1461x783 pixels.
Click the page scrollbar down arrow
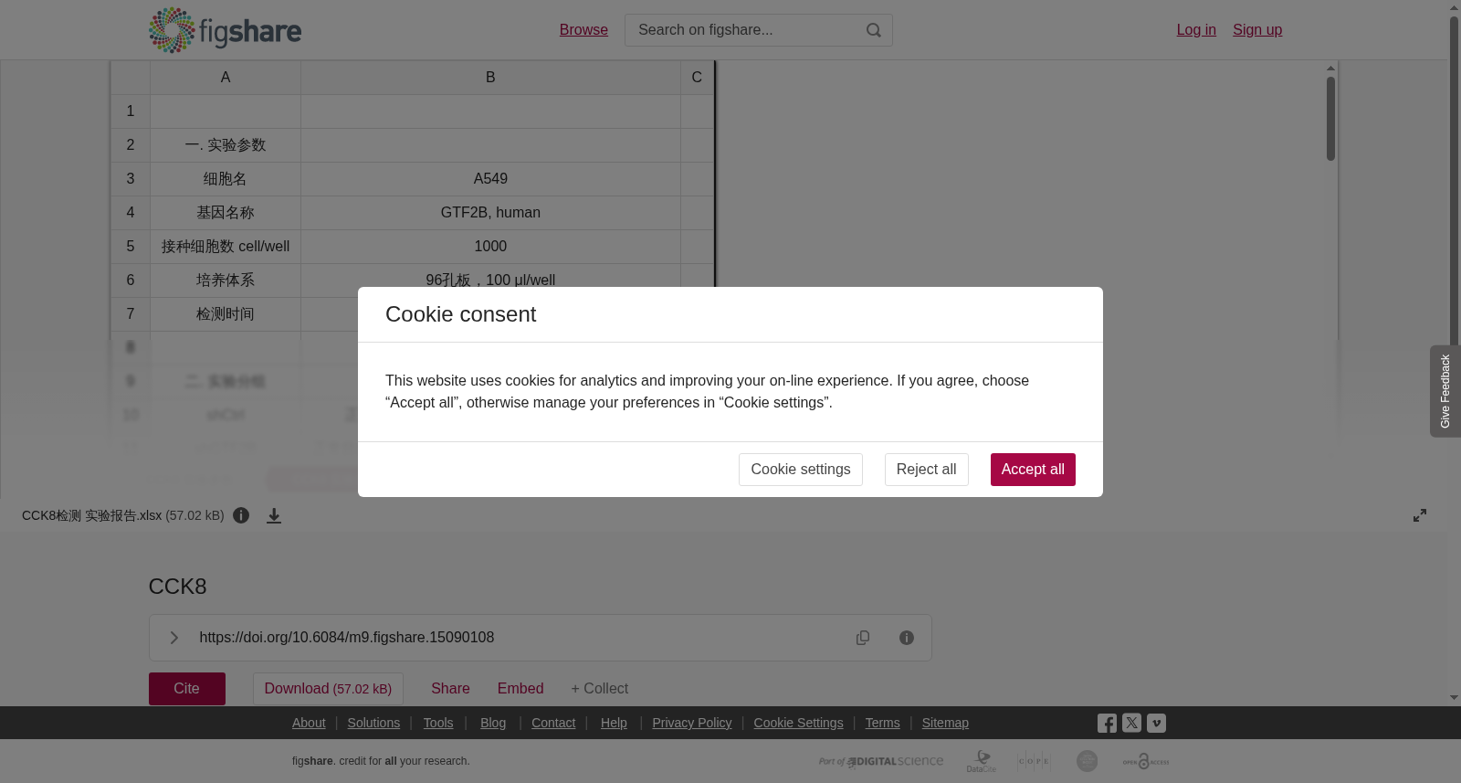tap(1454, 698)
